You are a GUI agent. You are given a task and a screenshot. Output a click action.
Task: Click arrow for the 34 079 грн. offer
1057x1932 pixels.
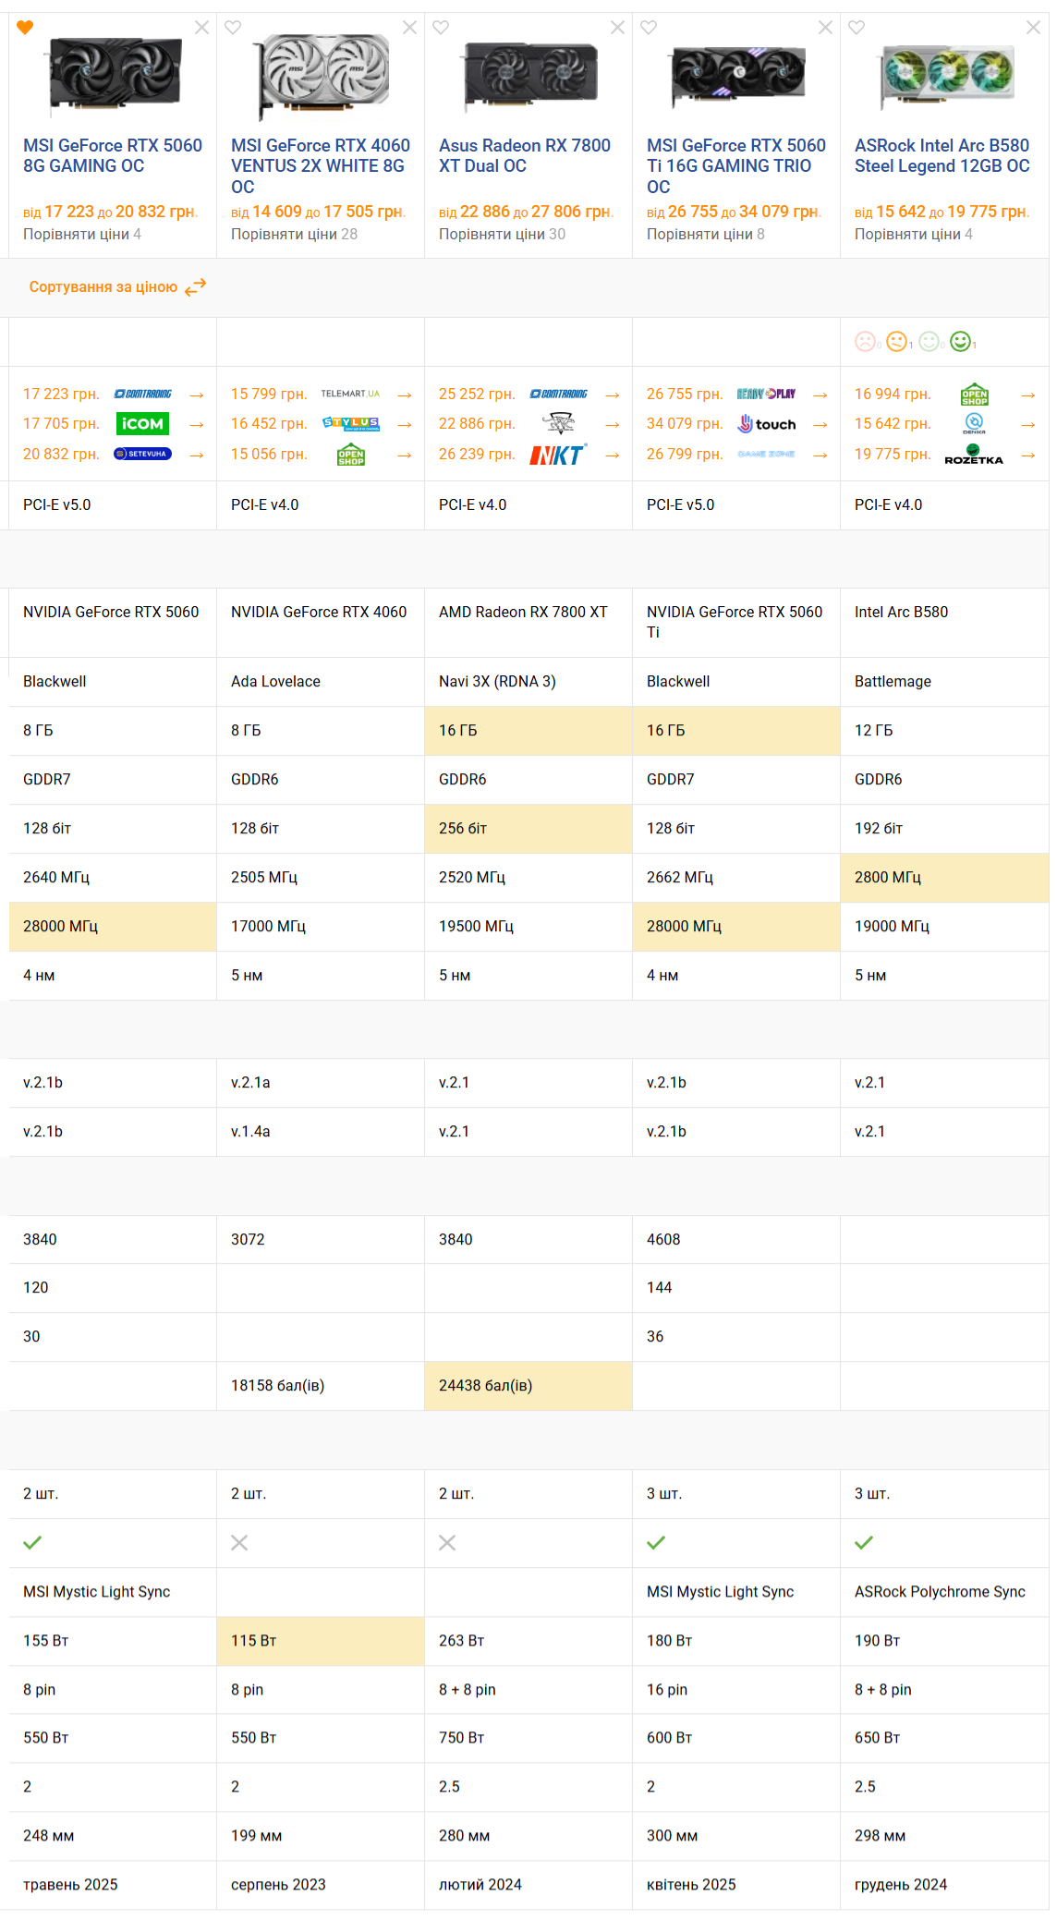(x=820, y=425)
